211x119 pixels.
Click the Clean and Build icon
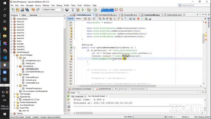pyautogui.click(x=78, y=10)
